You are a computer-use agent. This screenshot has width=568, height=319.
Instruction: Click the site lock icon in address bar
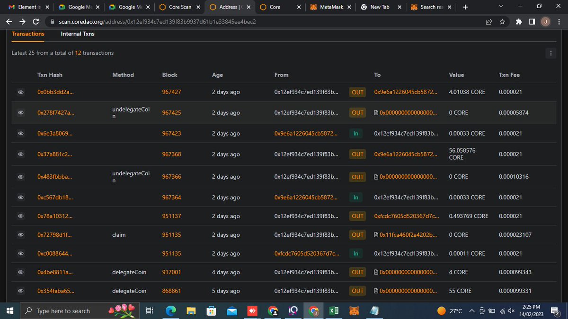[52, 22]
